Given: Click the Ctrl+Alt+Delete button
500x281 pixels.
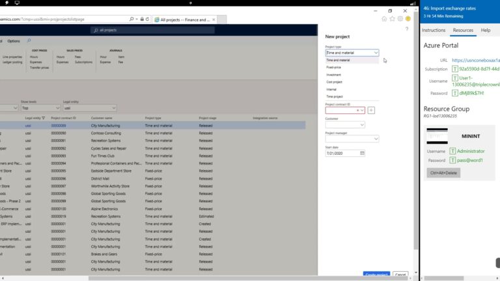Looking at the screenshot, I should [x=443, y=173].
